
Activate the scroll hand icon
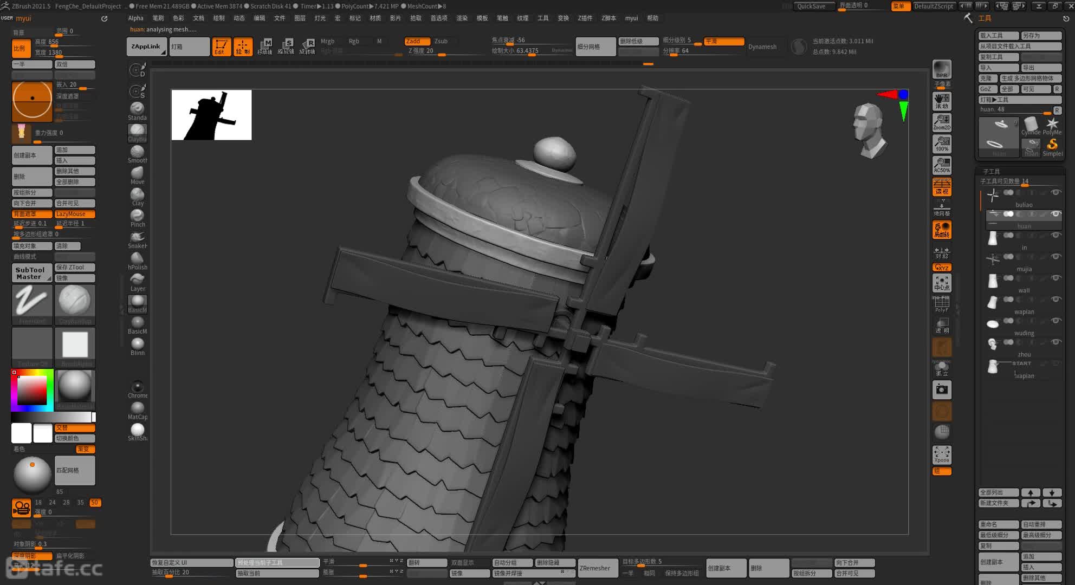pyautogui.click(x=942, y=101)
